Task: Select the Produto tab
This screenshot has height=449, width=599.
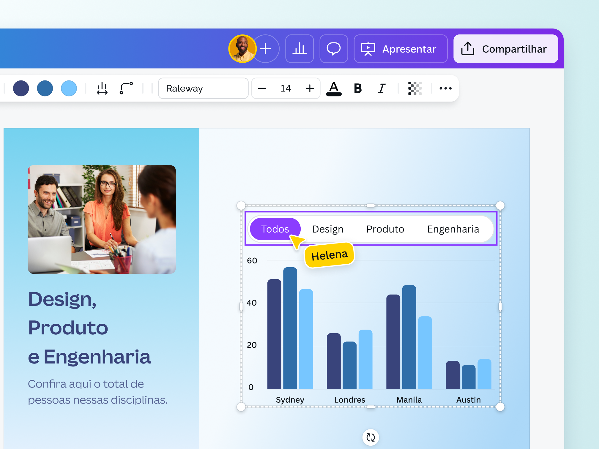Action: click(x=385, y=229)
